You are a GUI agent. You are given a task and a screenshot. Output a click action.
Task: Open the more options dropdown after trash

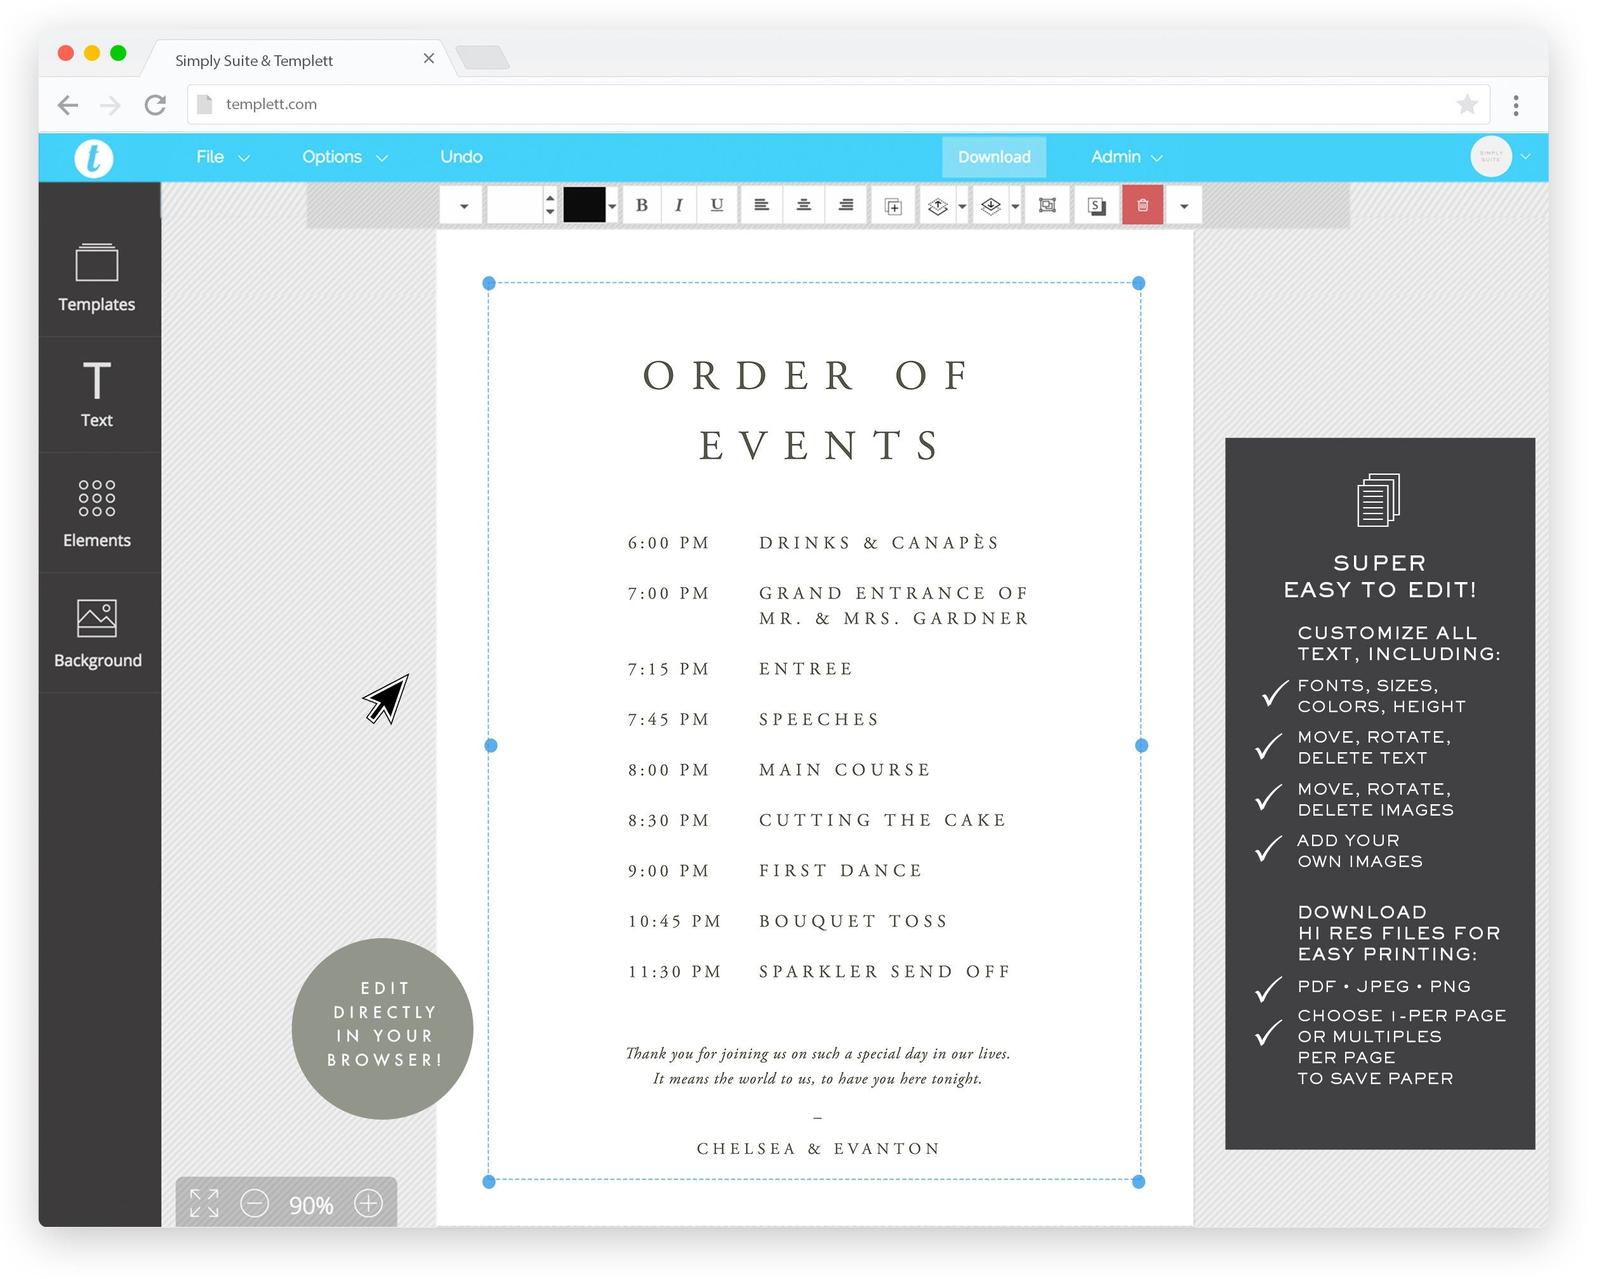(x=1184, y=206)
